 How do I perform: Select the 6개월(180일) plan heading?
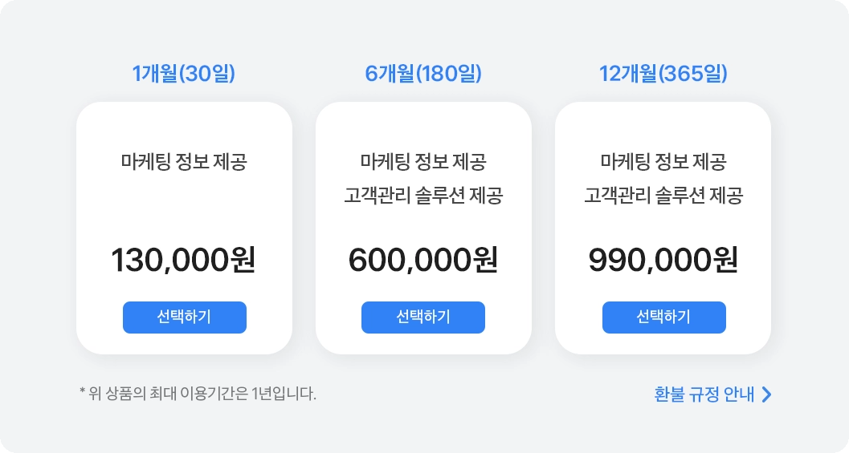(x=423, y=75)
